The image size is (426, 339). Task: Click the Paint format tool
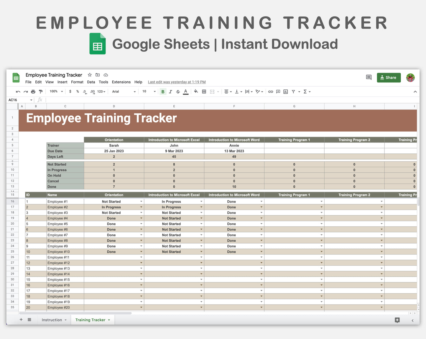point(41,92)
